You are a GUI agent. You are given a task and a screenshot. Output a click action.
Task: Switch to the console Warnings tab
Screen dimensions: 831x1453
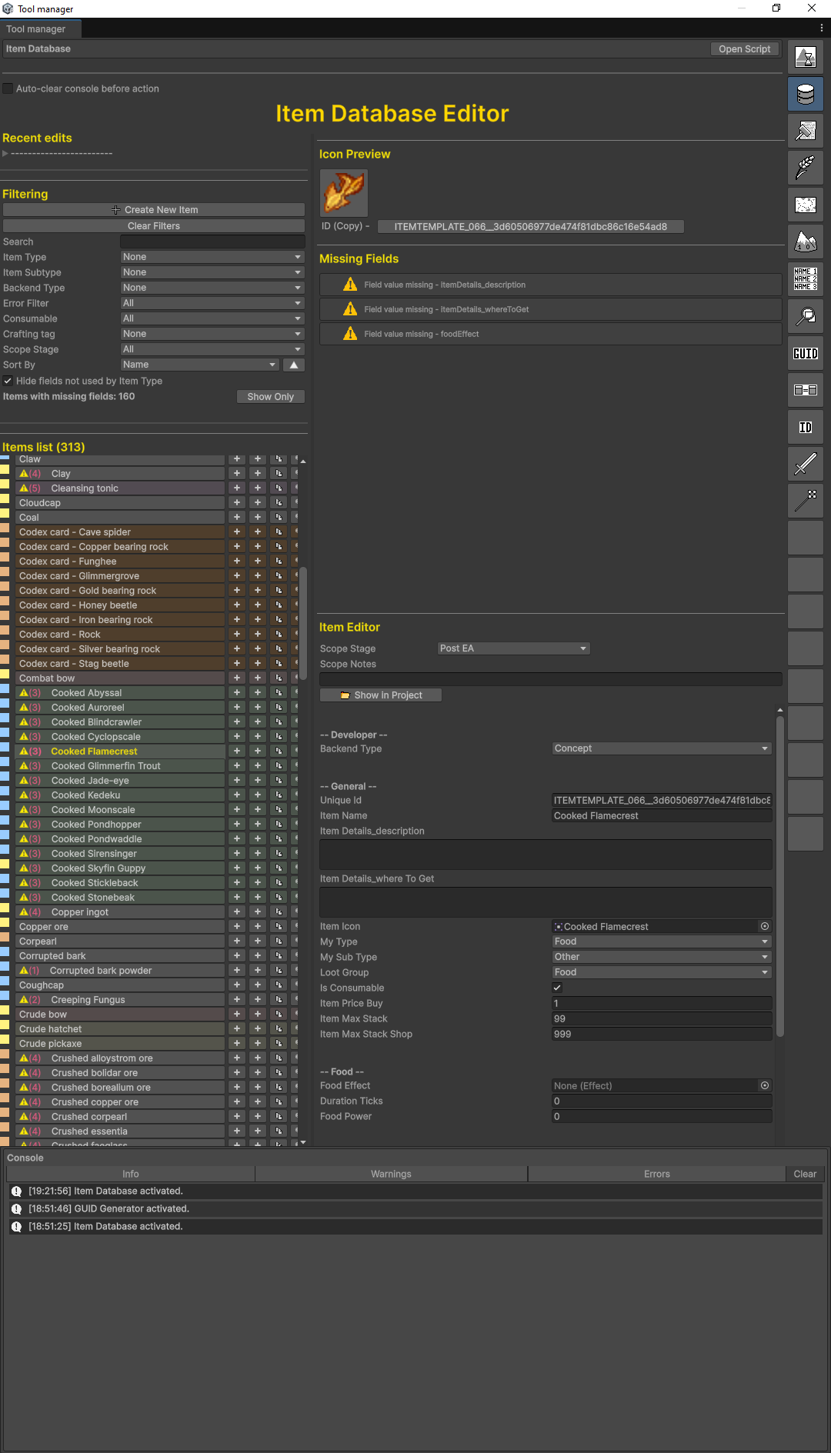coord(391,1174)
